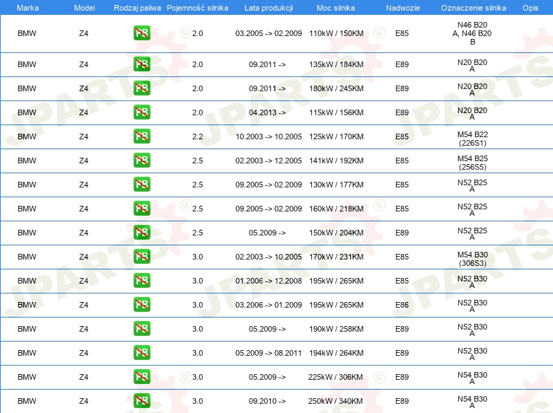
Task: Select the 03.2005 -> 02.2009 production years cell
Action: point(269,33)
